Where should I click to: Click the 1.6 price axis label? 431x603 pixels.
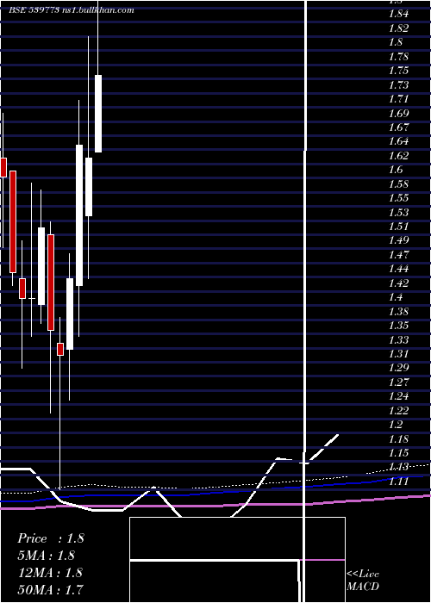396,170
